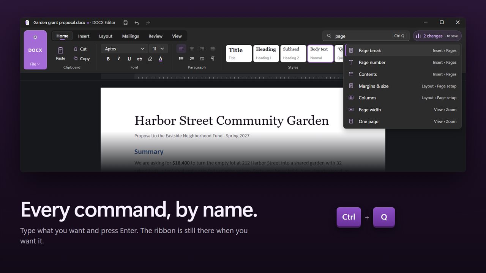Click the highlighter pen icon
486x273 pixels.
point(150,59)
